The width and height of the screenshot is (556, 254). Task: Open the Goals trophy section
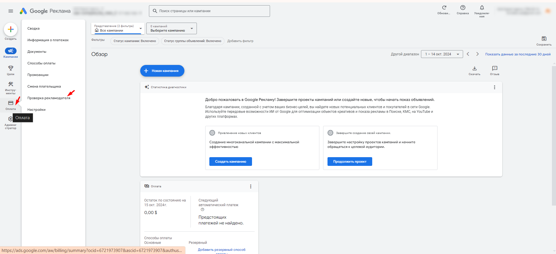(11, 70)
